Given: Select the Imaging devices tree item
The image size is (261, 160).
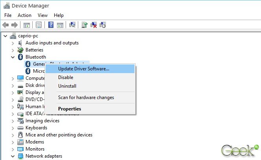Looking at the screenshot, I should click(x=42, y=121).
